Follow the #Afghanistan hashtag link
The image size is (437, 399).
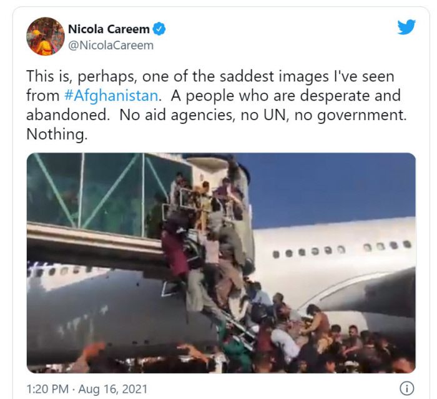(111, 96)
